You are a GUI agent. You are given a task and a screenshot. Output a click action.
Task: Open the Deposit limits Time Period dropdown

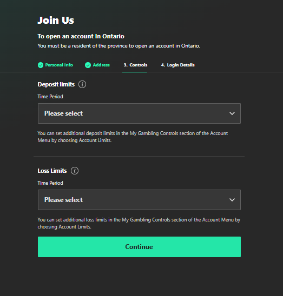click(139, 113)
